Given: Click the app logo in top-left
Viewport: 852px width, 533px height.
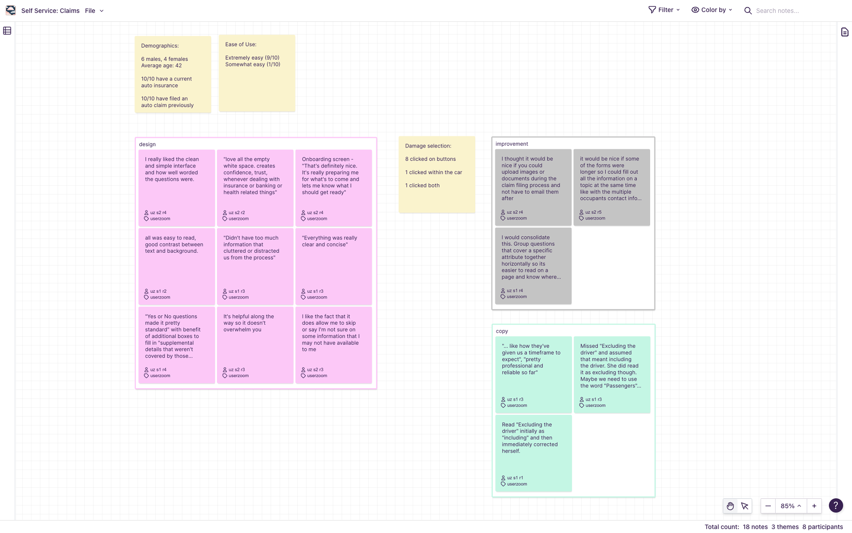Looking at the screenshot, I should click(11, 10).
